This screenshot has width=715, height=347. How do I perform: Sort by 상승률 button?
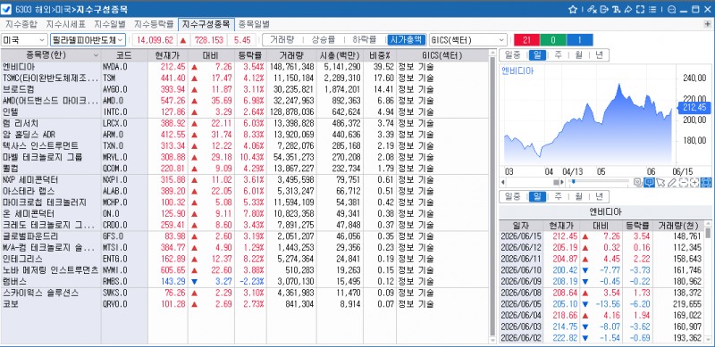(323, 40)
